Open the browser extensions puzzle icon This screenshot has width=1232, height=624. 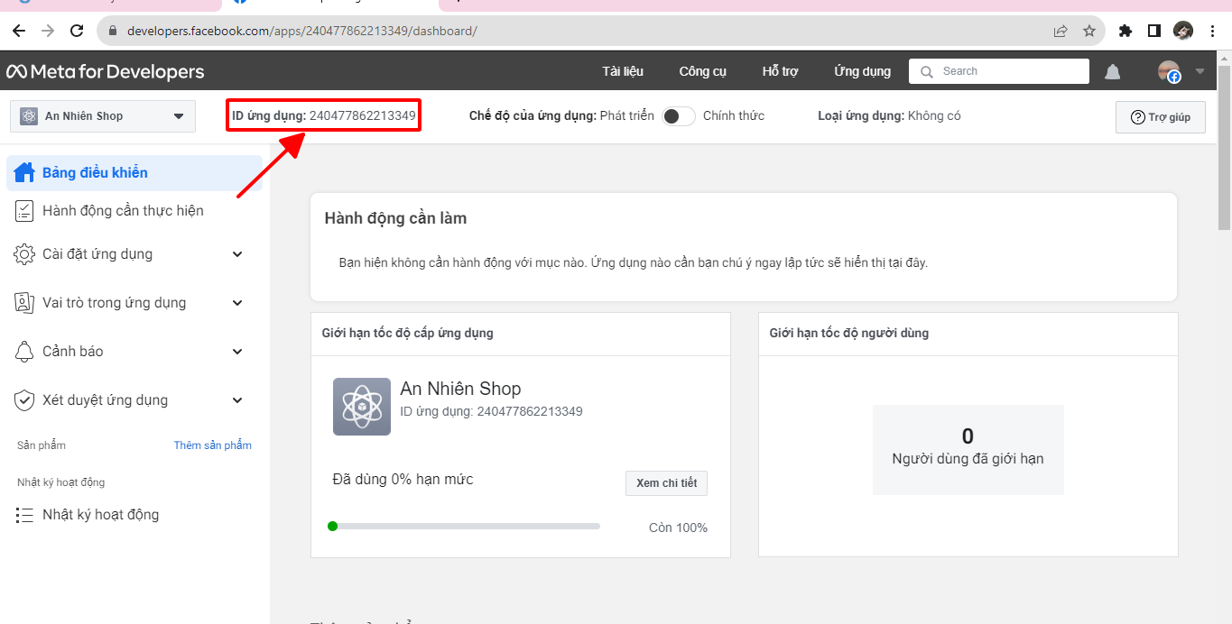click(1125, 31)
